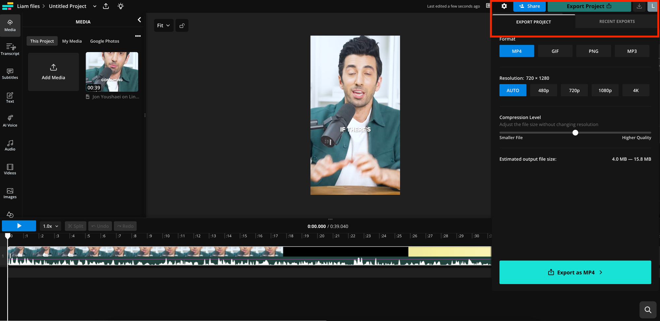
Task: Open the Transcript panel
Action: [10, 49]
